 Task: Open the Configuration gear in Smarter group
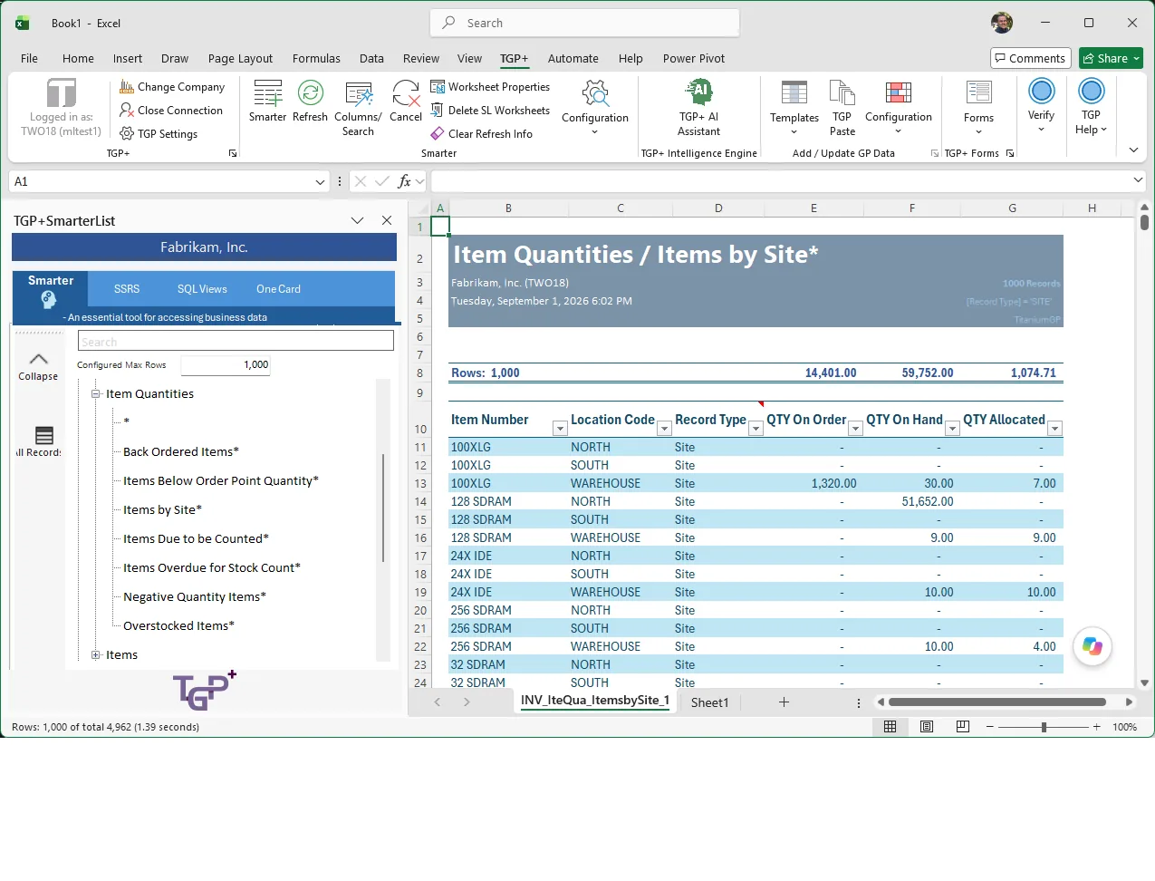click(595, 93)
